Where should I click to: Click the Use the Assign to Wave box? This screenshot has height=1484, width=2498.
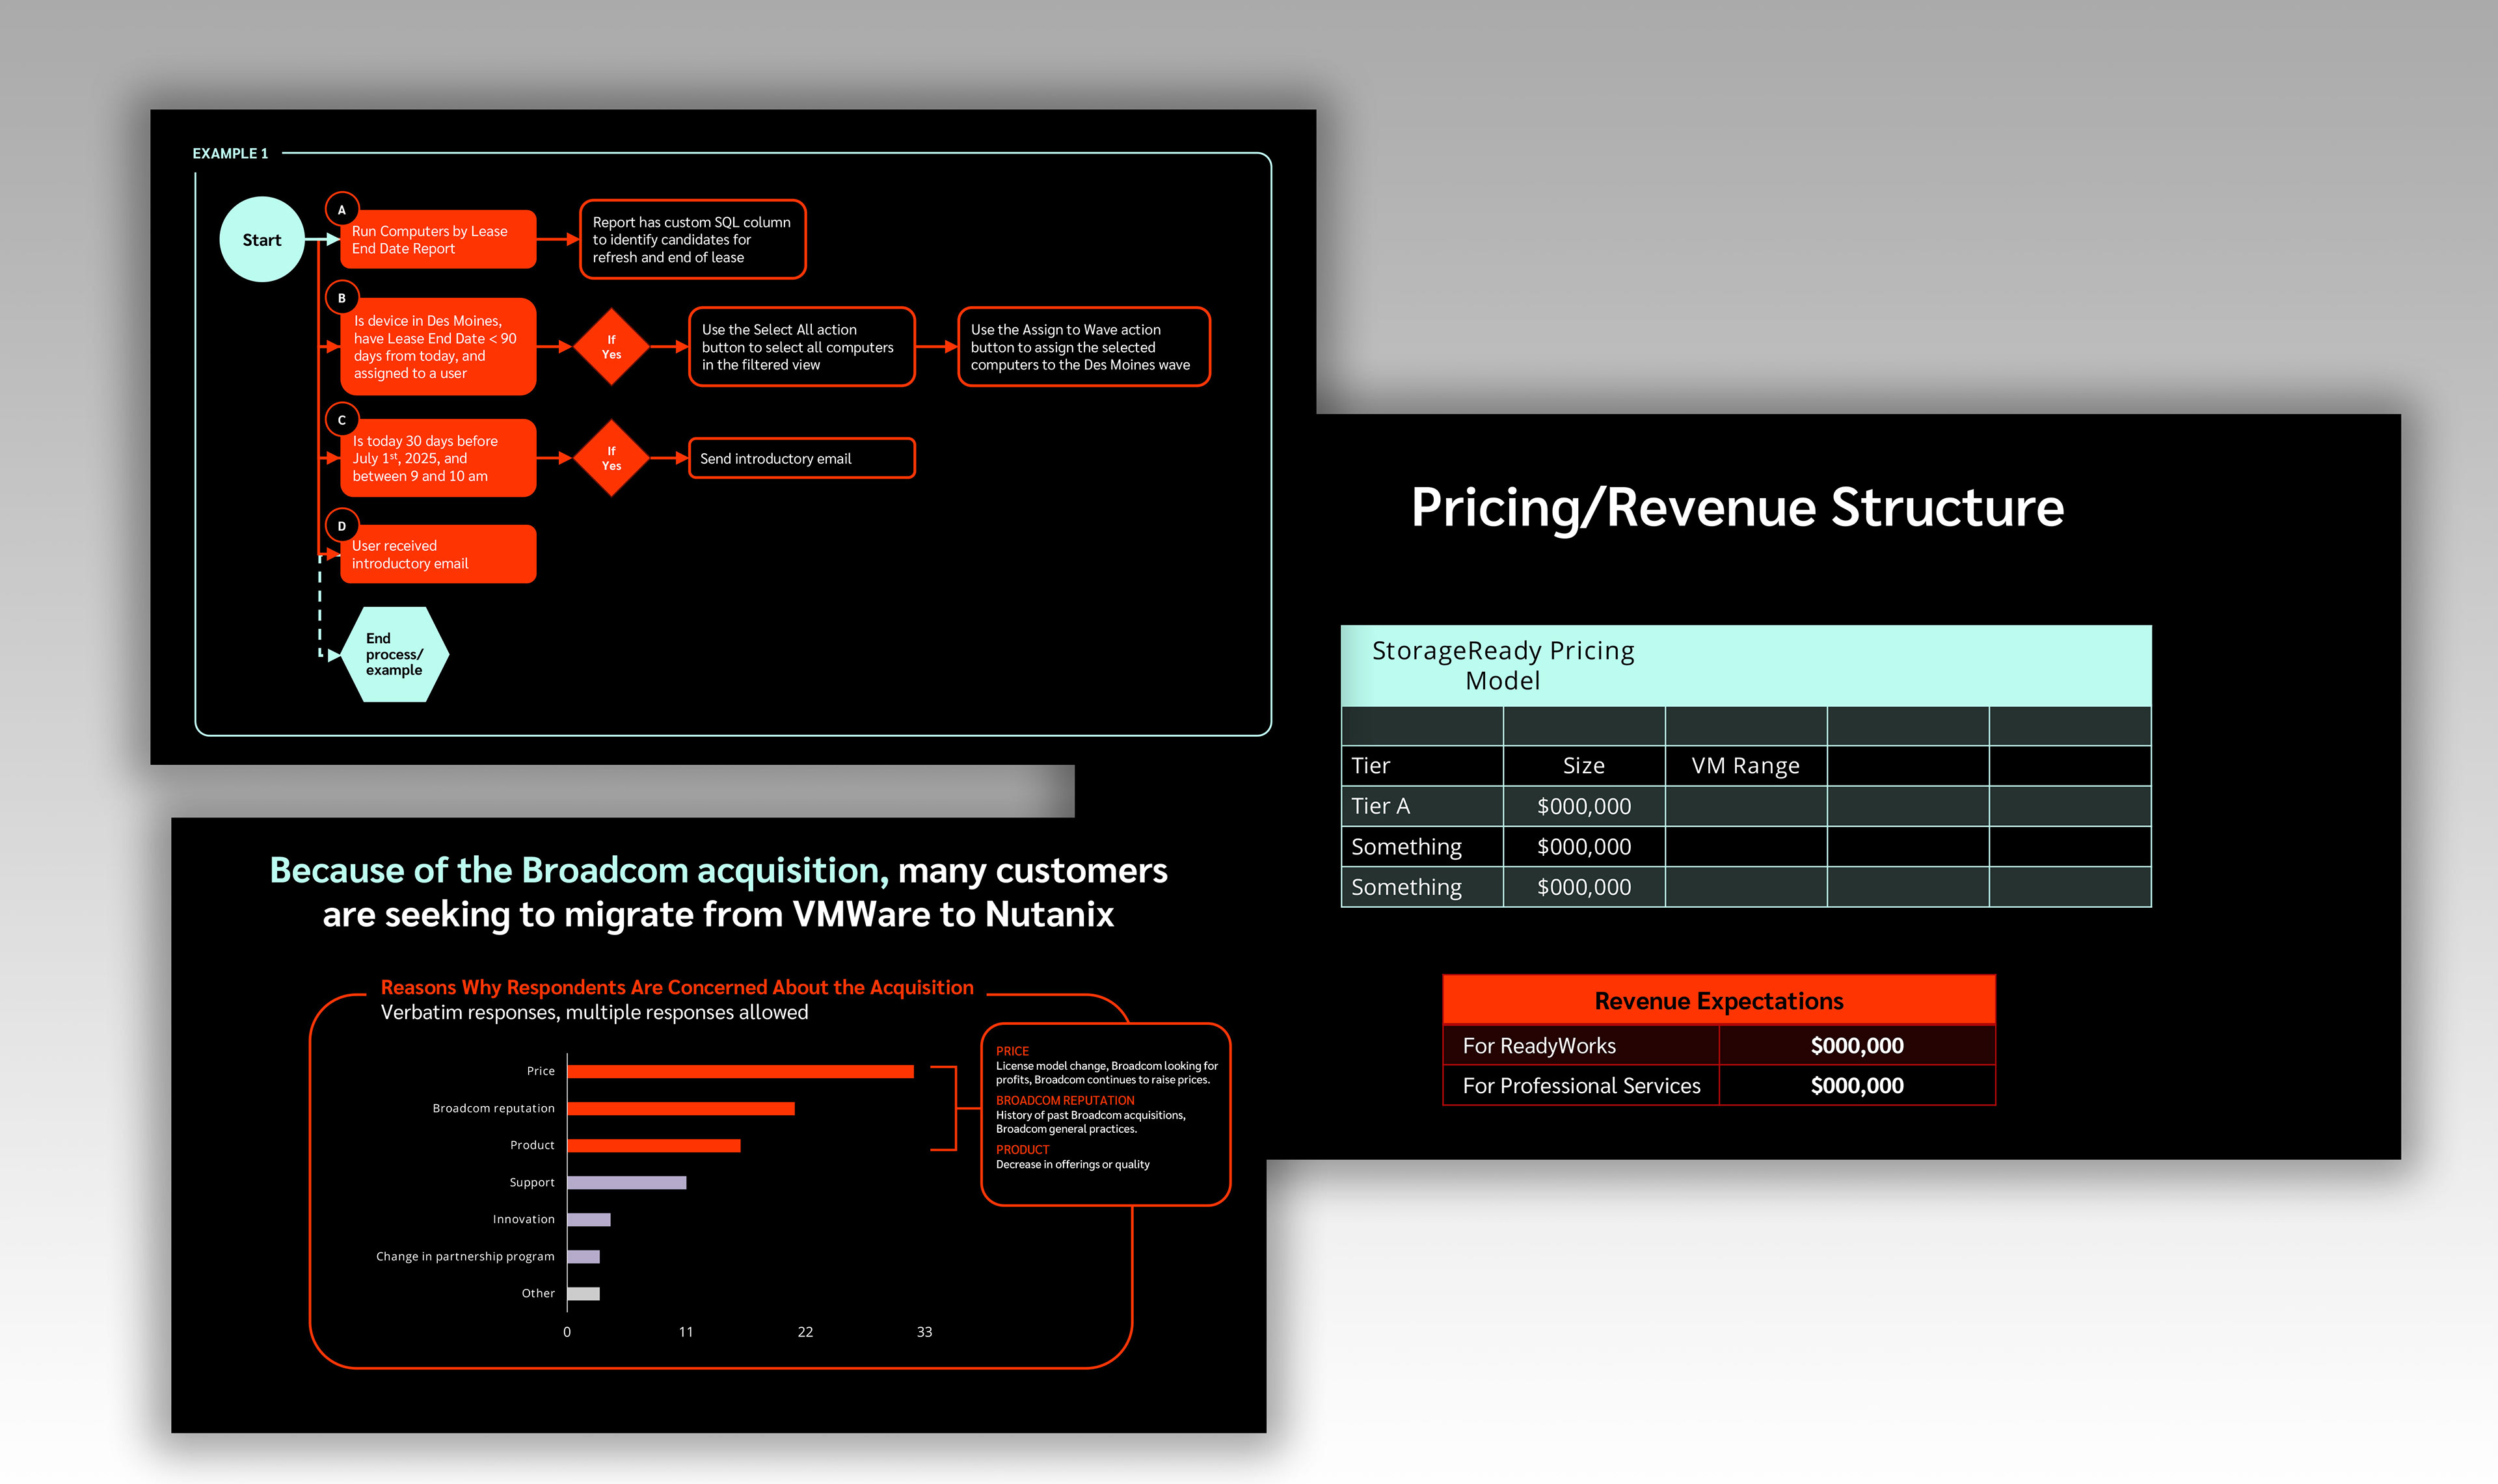tap(1083, 347)
